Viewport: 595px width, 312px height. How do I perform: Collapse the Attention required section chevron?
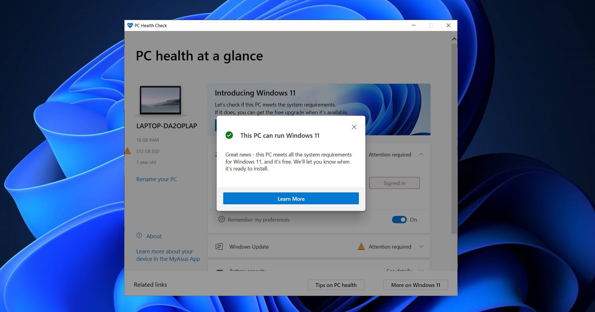[x=421, y=154]
